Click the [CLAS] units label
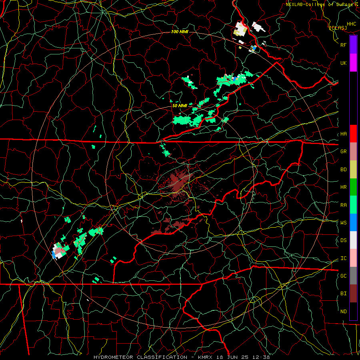Screen dimensions: 360x360 pos(338,28)
